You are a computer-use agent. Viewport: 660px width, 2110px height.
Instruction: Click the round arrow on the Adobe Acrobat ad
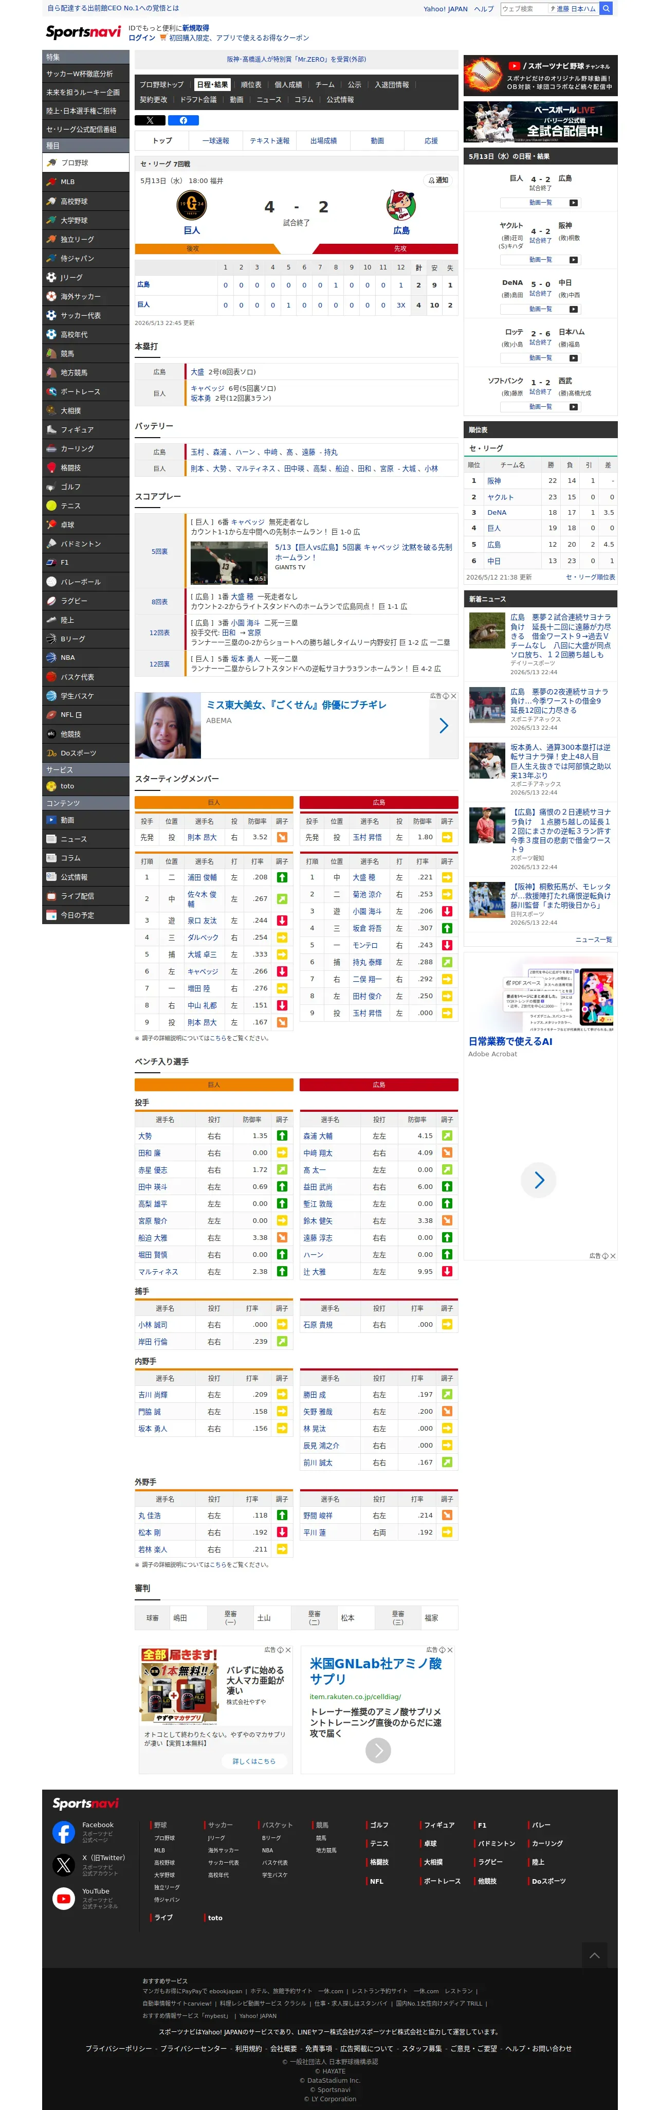pos(539,1180)
